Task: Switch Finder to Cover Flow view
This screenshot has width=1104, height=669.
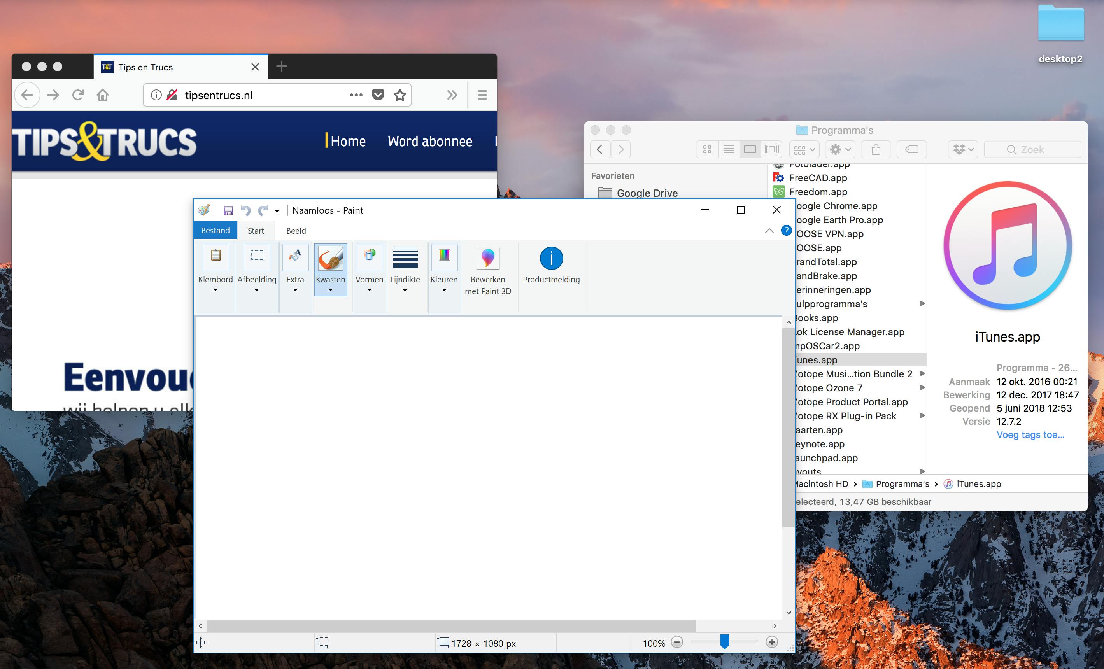Action: (771, 150)
